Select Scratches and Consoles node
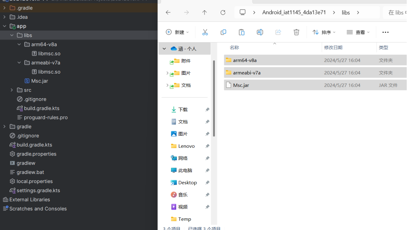The width and height of the screenshot is (407, 230). pyautogui.click(x=38, y=209)
